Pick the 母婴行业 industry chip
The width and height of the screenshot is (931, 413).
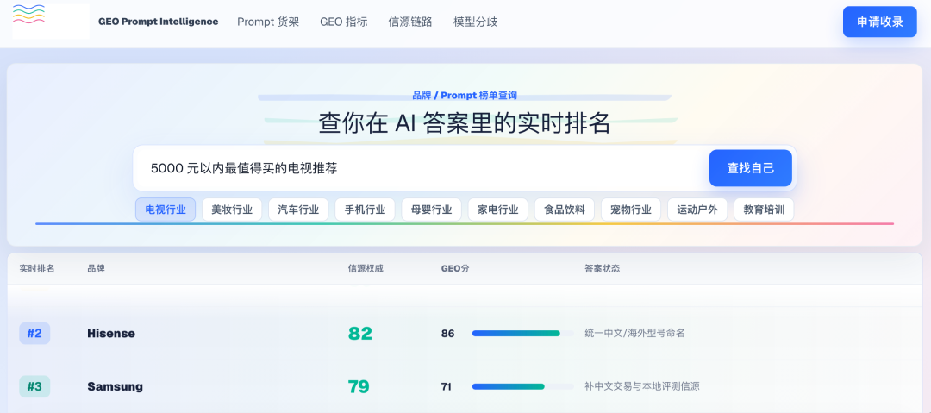432,210
